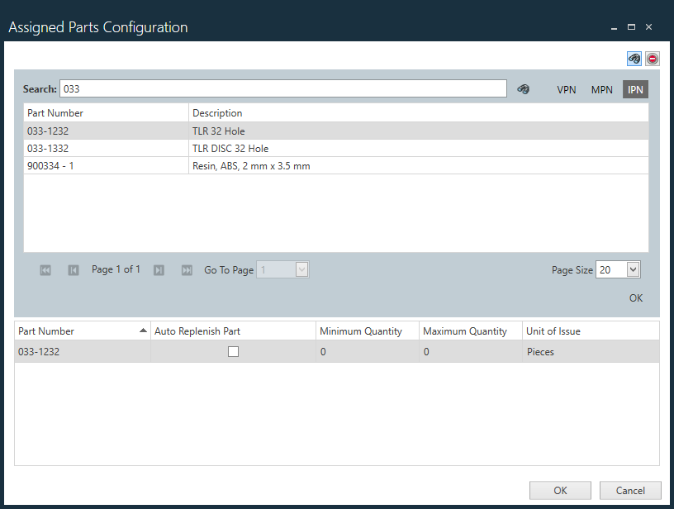This screenshot has width=674, height=509.
Task: Click inside the Search text field
Action: (281, 88)
